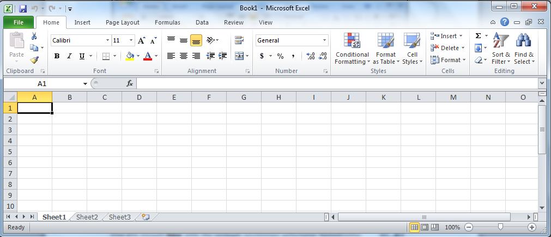Click the Insert Function fx icon
Screen dimensions: 551x237
130,83
